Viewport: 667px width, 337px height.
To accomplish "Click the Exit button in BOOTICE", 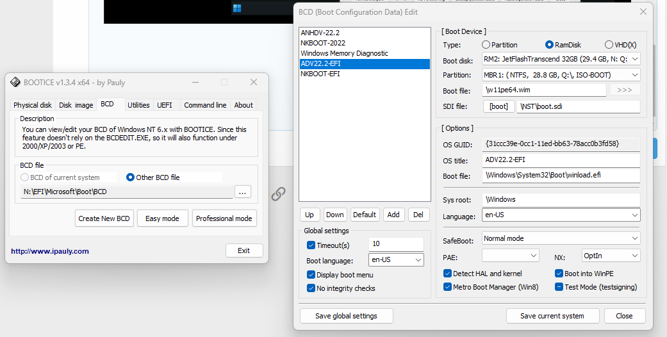I will [243, 251].
